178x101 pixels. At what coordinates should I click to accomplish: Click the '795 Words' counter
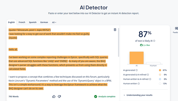(x=14, y=96)
